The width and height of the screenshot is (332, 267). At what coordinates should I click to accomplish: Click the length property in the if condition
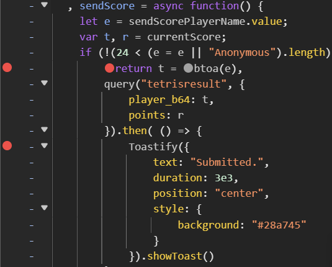[x=307, y=52]
